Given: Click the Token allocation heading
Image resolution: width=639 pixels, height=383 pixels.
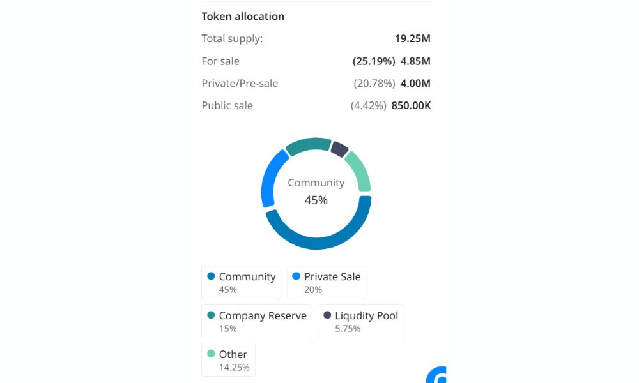Looking at the screenshot, I should pyautogui.click(x=243, y=17).
